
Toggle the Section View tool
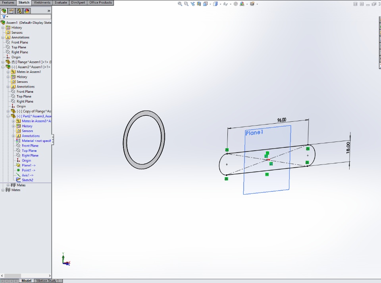199,4
